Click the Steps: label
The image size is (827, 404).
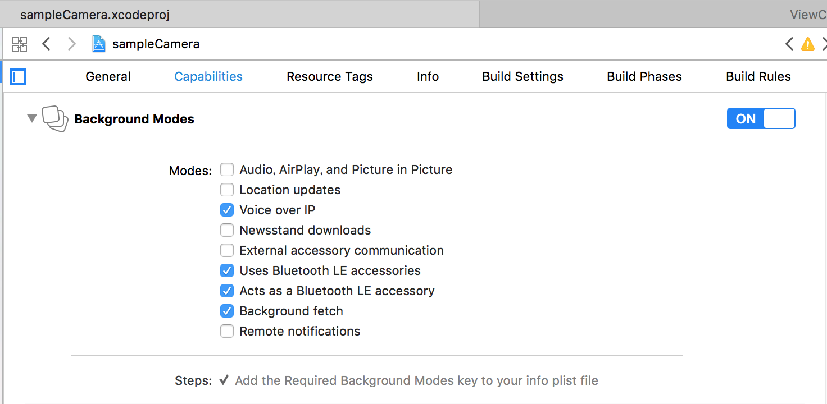[193, 381]
